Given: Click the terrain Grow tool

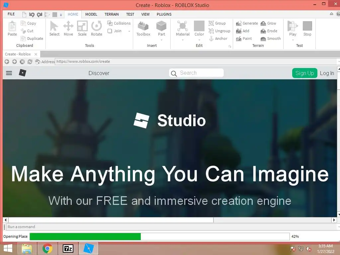Looking at the screenshot, I should pos(268,23).
